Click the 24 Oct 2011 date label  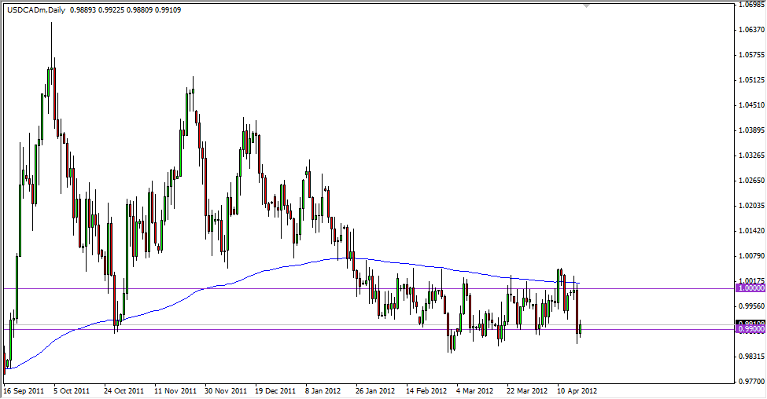tap(123, 390)
